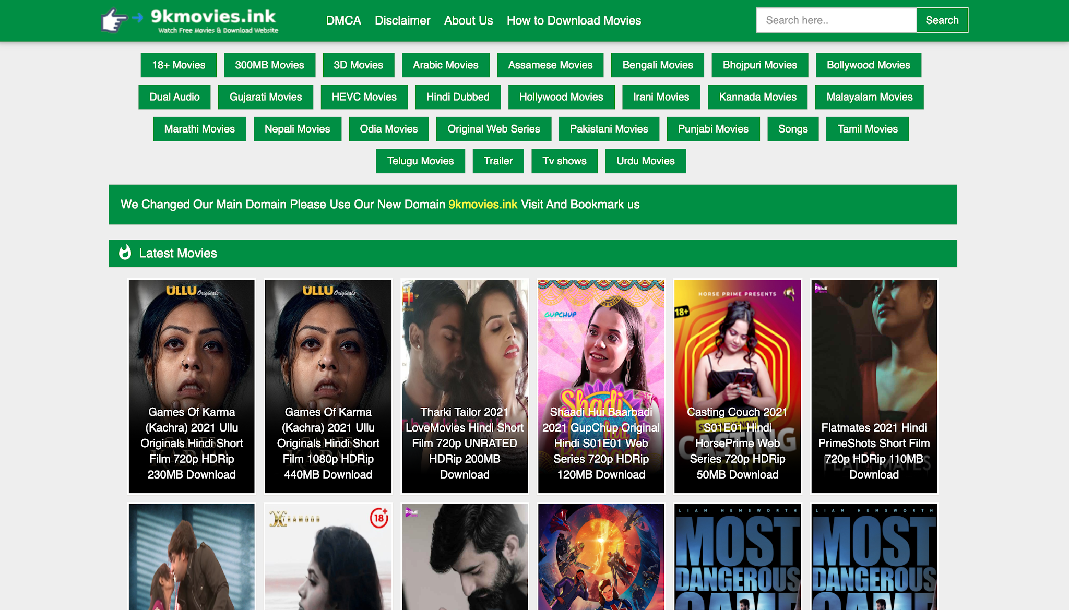Open Games Of Karma 1080p 440MB poster
This screenshot has width=1069, height=610.
pyautogui.click(x=328, y=386)
